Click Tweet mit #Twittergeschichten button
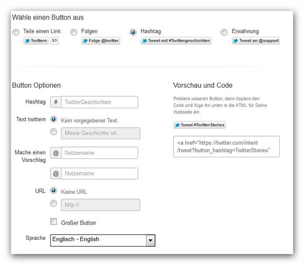The height and width of the screenshot is (265, 304). click(x=176, y=41)
